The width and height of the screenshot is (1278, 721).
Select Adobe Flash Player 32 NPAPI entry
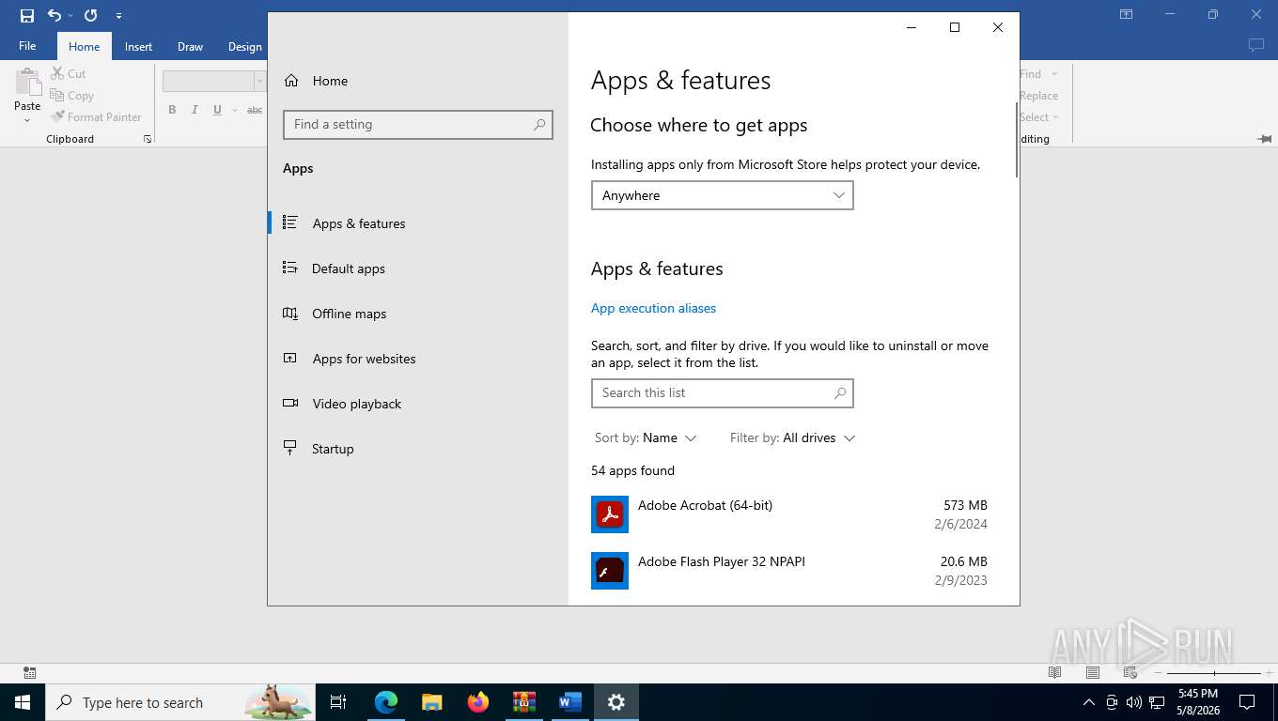789,571
